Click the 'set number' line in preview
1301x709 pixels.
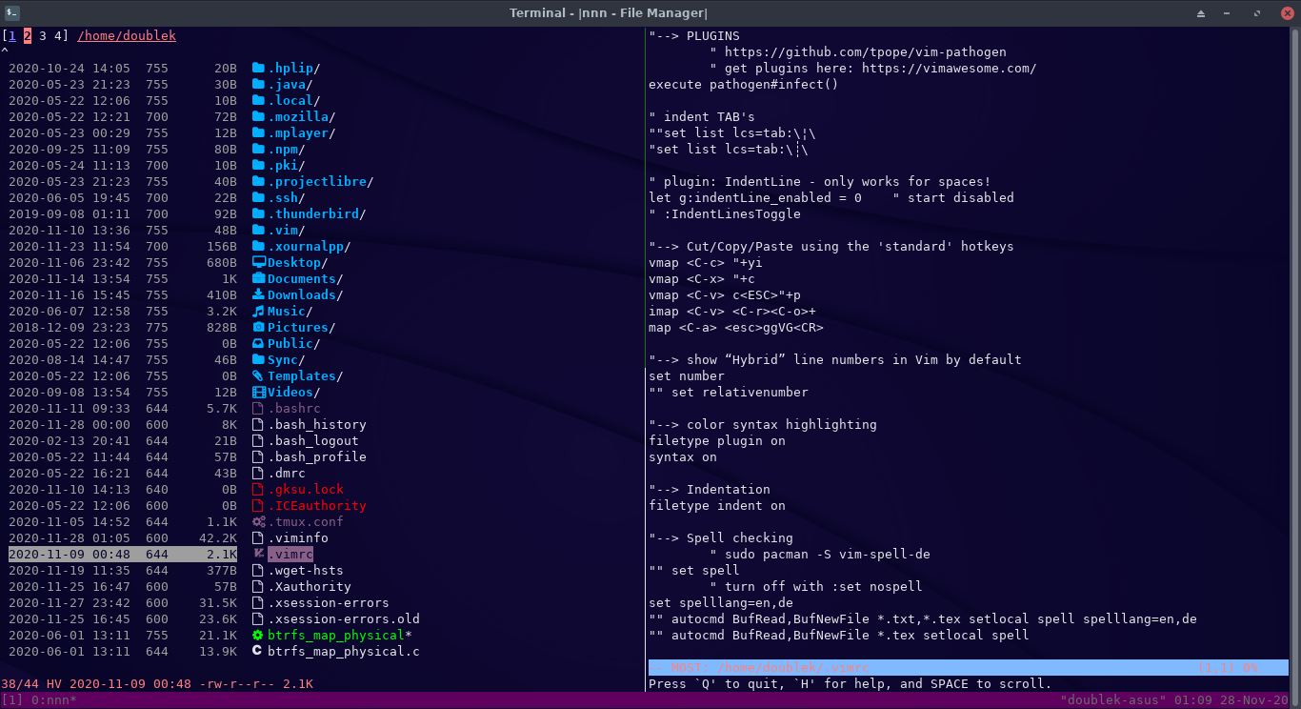687,376
